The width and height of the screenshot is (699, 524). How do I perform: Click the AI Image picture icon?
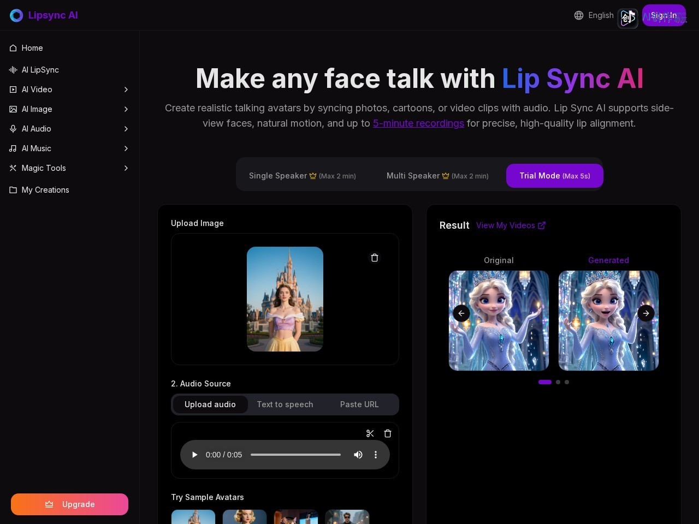coord(13,109)
